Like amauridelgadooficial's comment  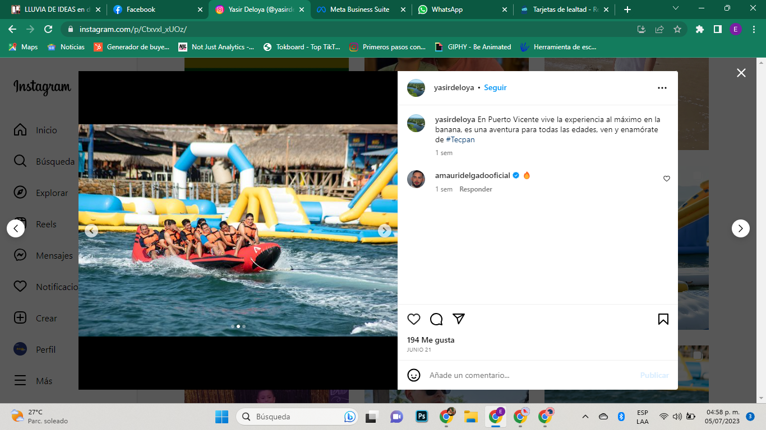coord(667,179)
